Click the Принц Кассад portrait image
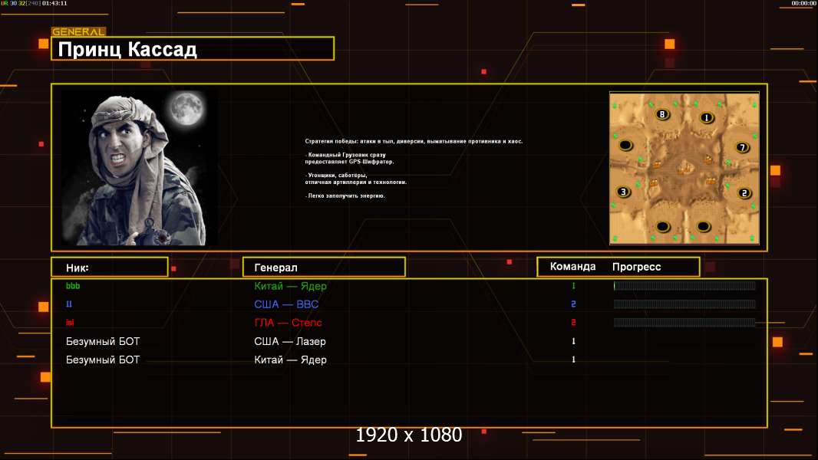818x460 pixels. [138, 169]
